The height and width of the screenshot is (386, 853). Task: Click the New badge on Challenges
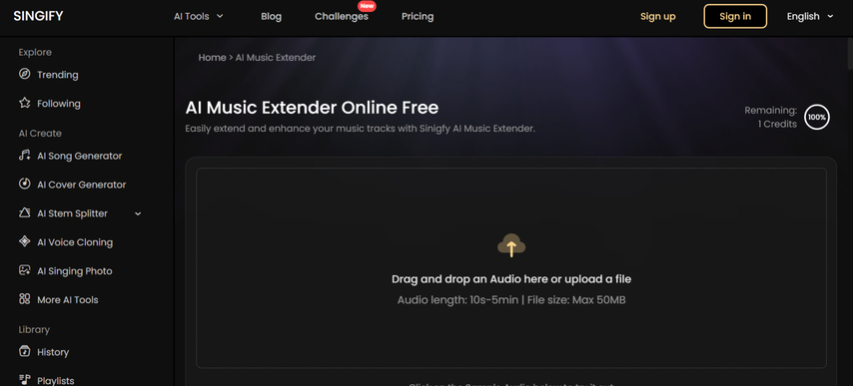[x=367, y=6]
